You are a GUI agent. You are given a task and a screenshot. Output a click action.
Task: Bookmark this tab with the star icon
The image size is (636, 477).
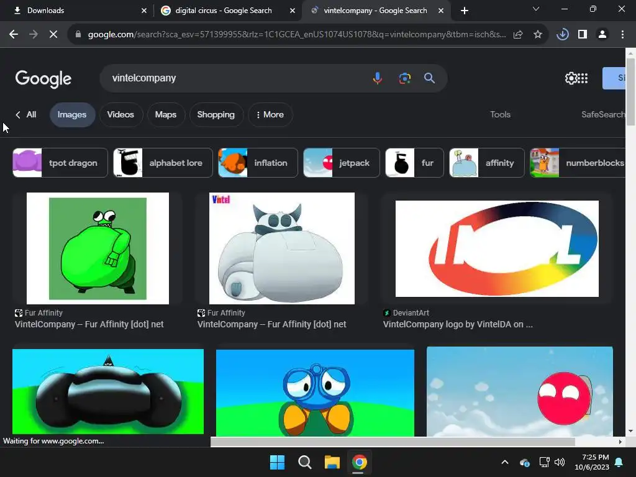tap(538, 35)
